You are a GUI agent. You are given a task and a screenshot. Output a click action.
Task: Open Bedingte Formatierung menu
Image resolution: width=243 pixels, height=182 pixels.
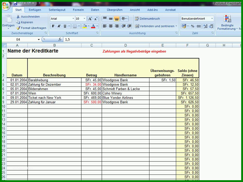[x=227, y=22]
